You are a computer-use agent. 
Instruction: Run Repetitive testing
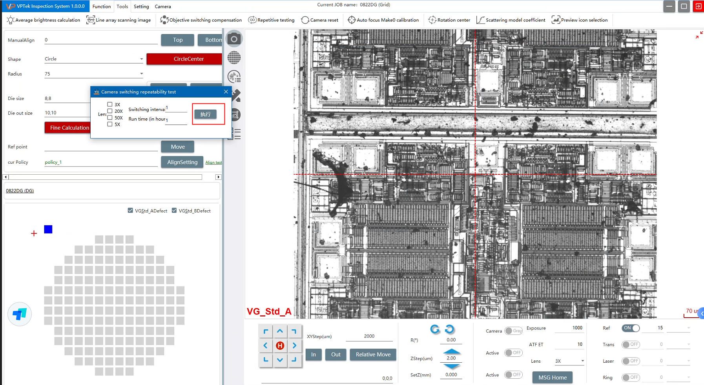coord(271,20)
